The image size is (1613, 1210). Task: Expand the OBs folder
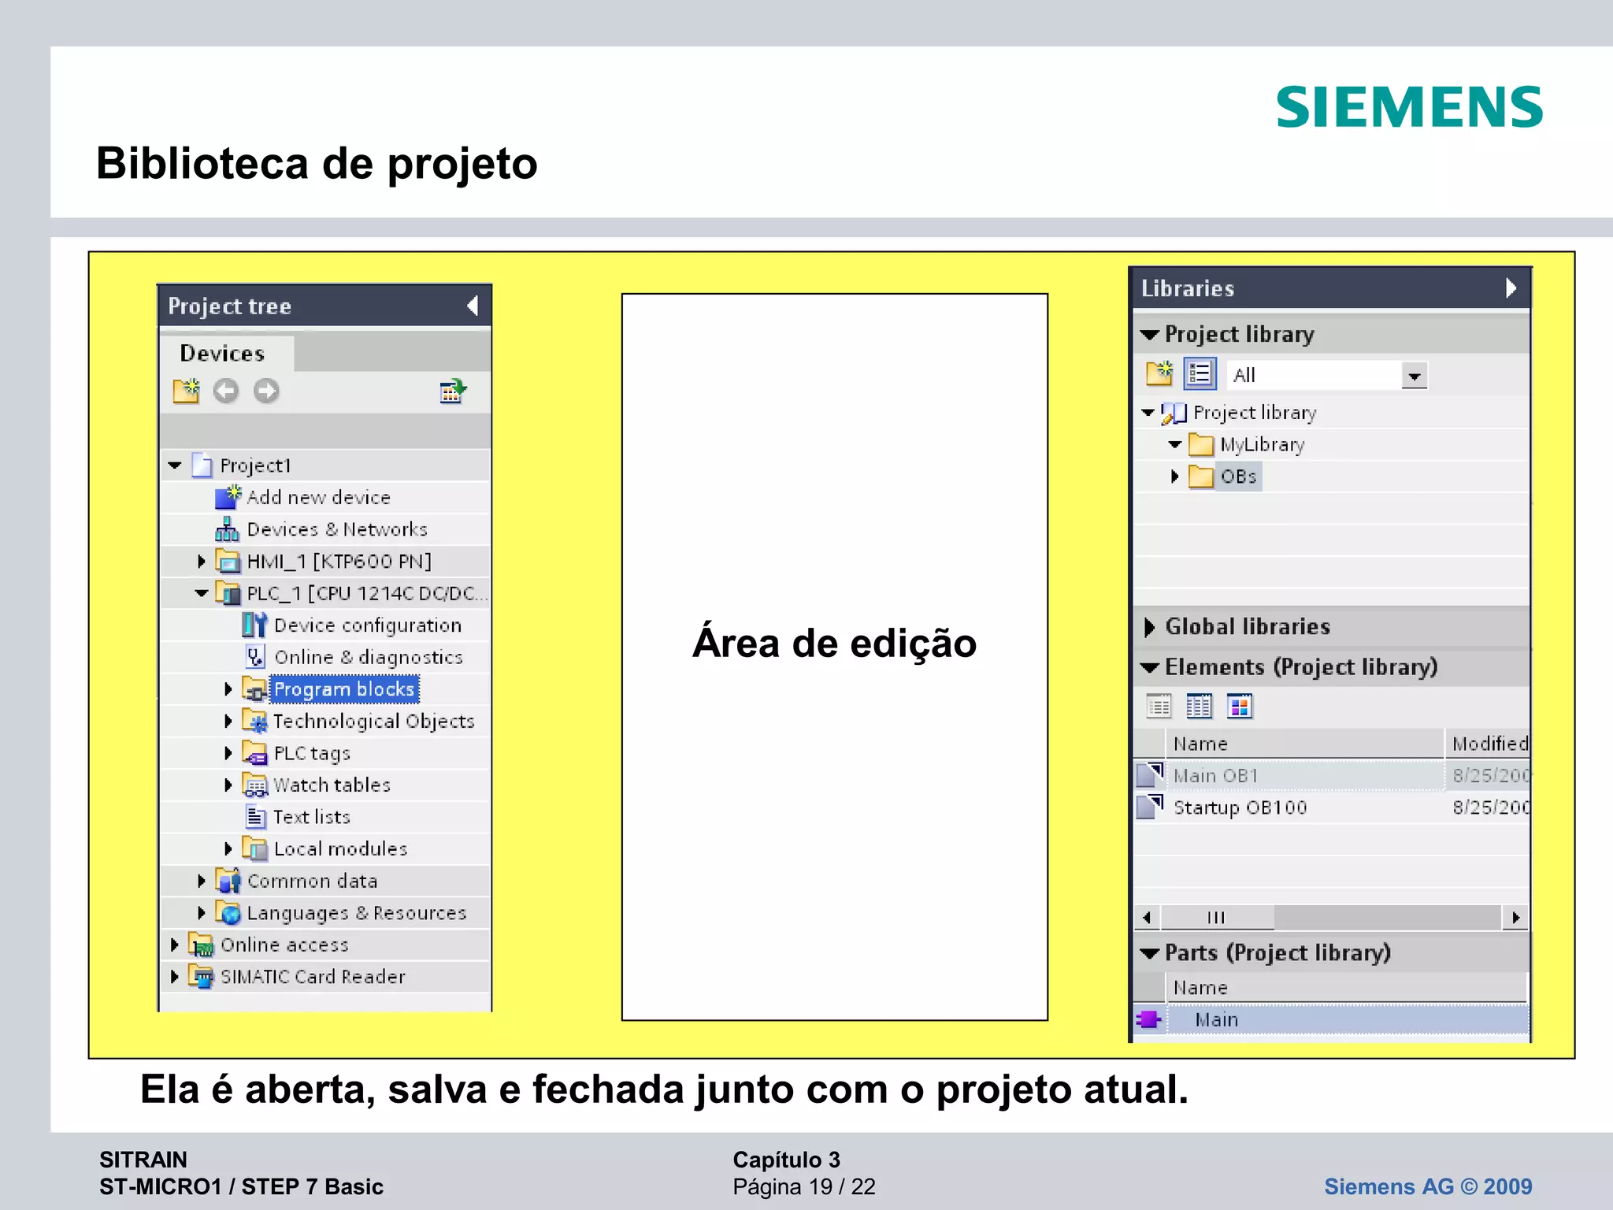[x=1174, y=477]
